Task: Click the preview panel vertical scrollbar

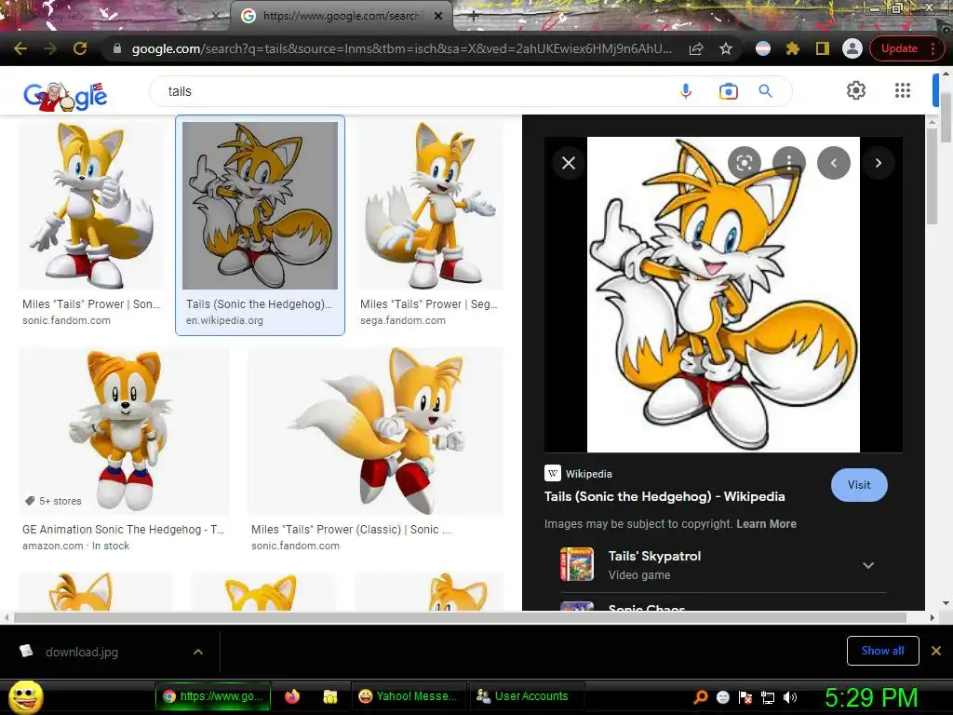Action: [932, 176]
